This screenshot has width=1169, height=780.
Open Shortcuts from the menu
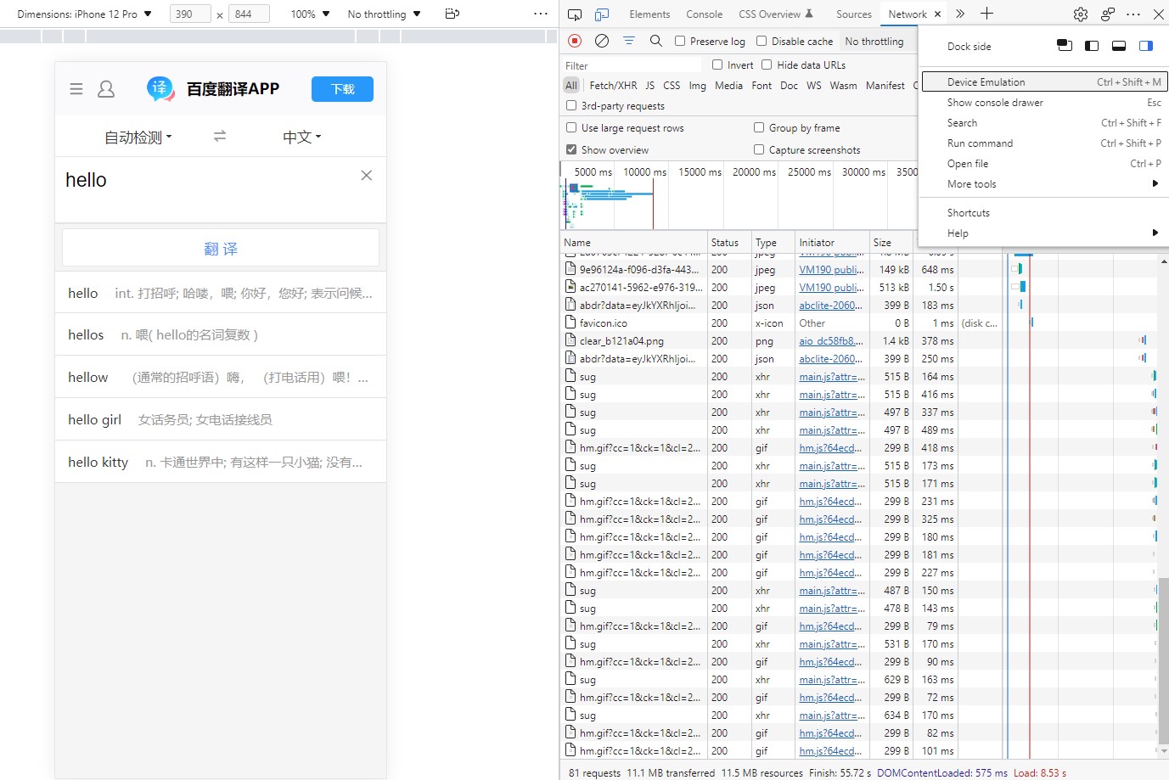click(1043, 213)
